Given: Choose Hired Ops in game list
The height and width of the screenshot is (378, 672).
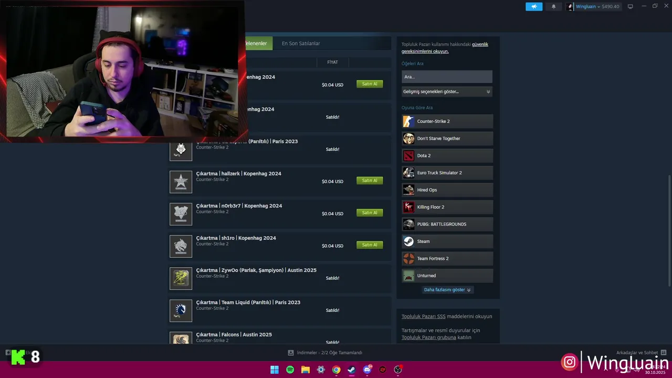Looking at the screenshot, I should (x=447, y=190).
